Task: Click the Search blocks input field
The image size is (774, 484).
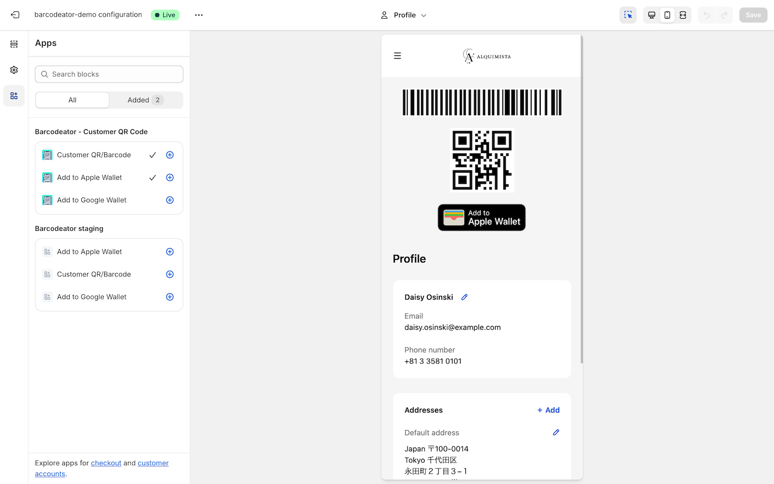Action: (x=109, y=74)
